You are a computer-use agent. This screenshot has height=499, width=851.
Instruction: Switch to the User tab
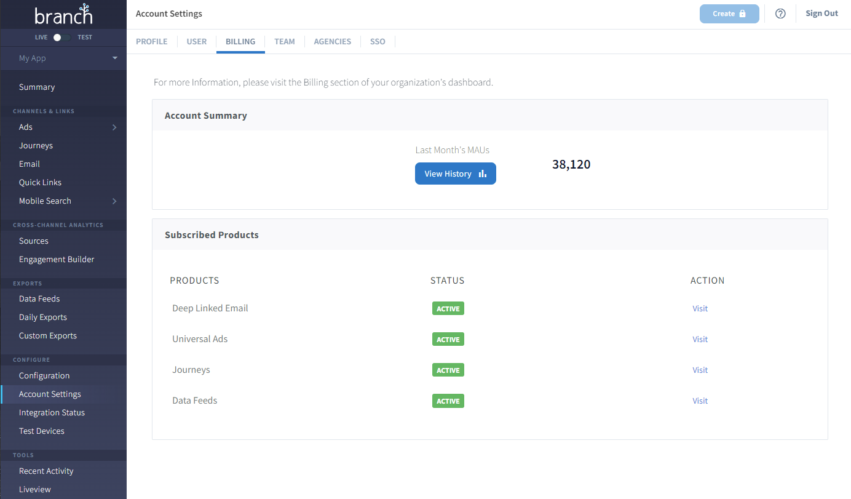197,42
